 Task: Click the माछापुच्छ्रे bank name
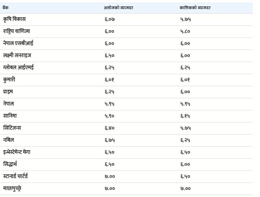point(12,189)
